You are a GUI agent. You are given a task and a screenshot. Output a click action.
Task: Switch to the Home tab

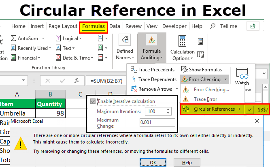click(18, 26)
